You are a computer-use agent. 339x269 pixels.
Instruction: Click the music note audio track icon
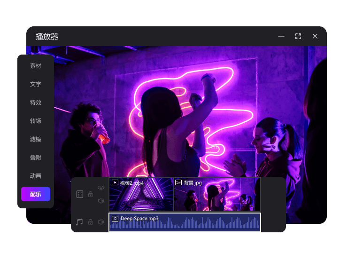click(79, 222)
